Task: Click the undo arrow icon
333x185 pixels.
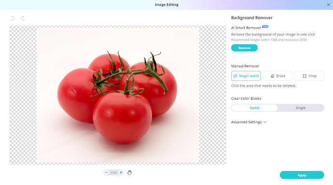Action: tap(13, 18)
